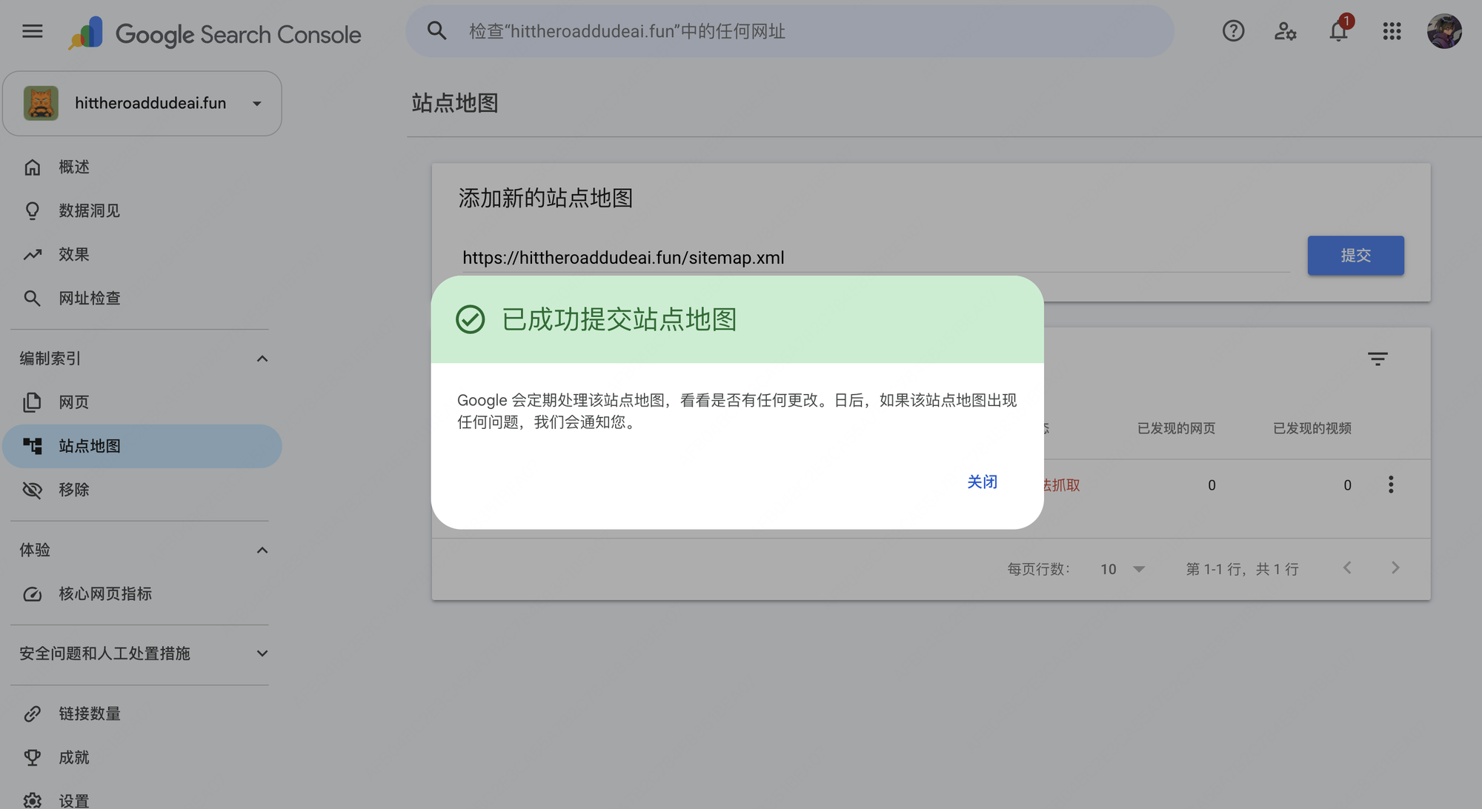Open 移除 removals page
Viewport: 1482px width, 809px height.
tap(141, 490)
